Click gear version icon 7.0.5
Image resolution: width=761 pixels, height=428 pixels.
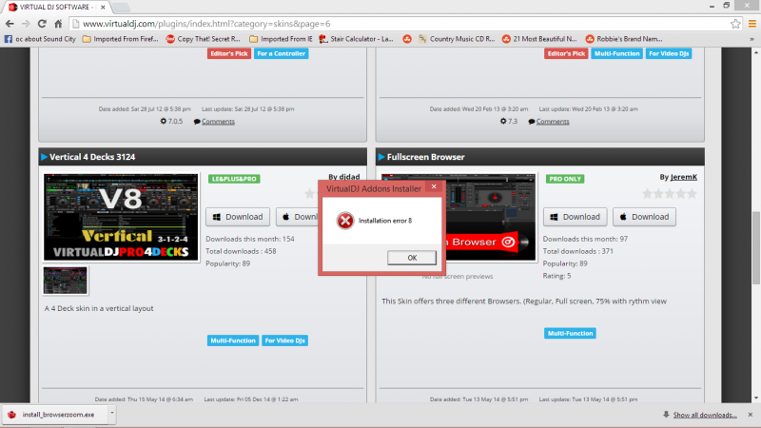tap(164, 122)
